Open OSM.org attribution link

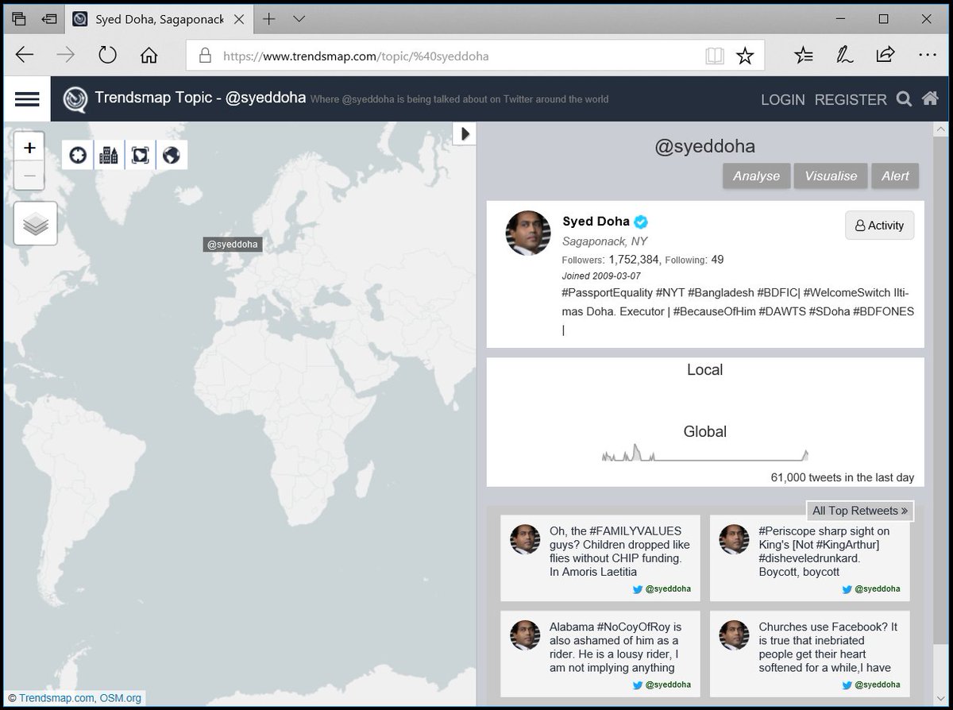tap(121, 699)
